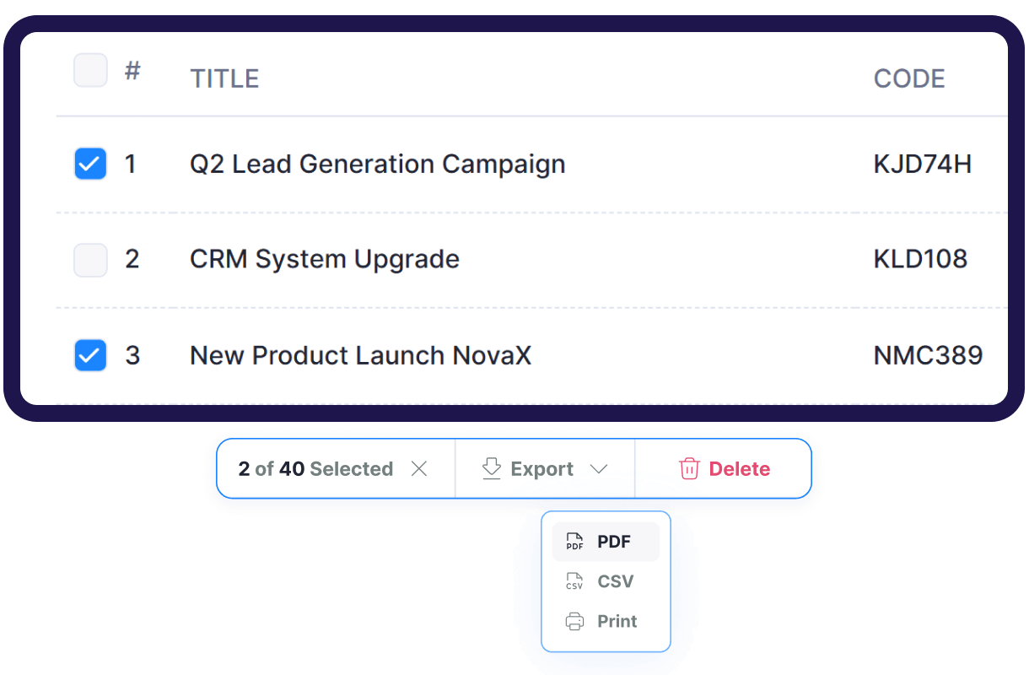Click the code KJD74H cell

pos(923,164)
